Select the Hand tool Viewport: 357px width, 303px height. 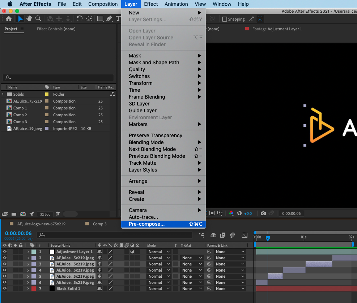coord(29,19)
